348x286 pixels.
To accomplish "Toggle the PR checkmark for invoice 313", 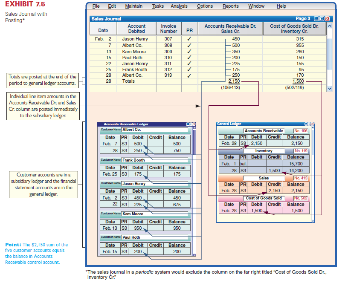I will tap(189, 75).
